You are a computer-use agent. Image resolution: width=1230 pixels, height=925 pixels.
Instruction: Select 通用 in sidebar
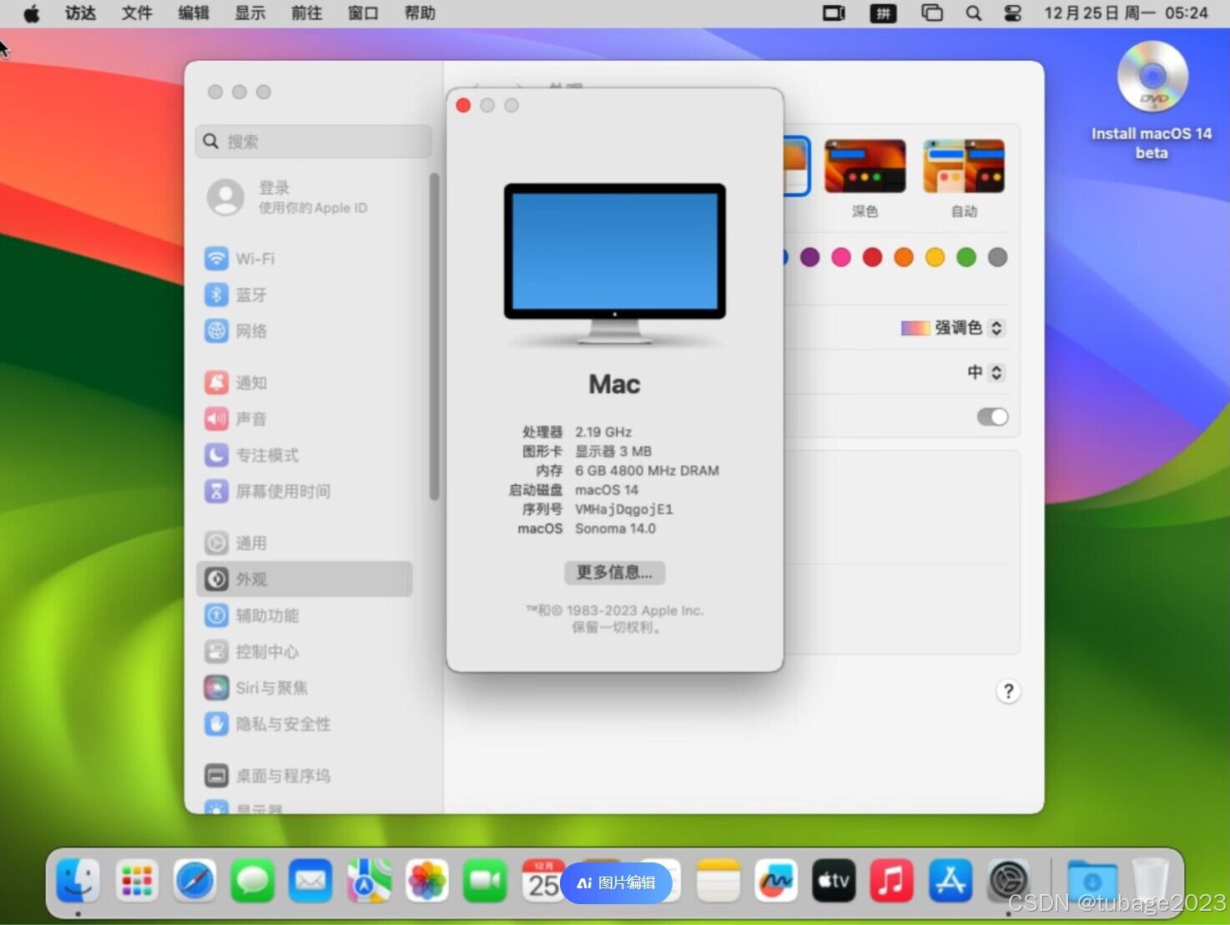click(x=305, y=543)
